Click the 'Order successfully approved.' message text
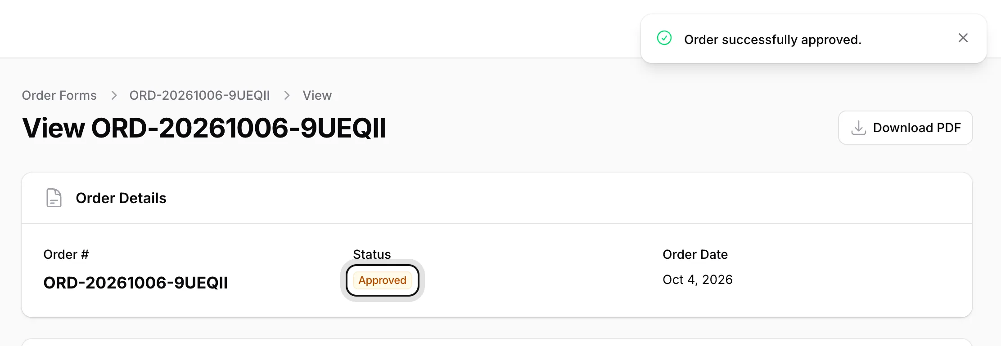Image resolution: width=1001 pixels, height=346 pixels. (773, 40)
